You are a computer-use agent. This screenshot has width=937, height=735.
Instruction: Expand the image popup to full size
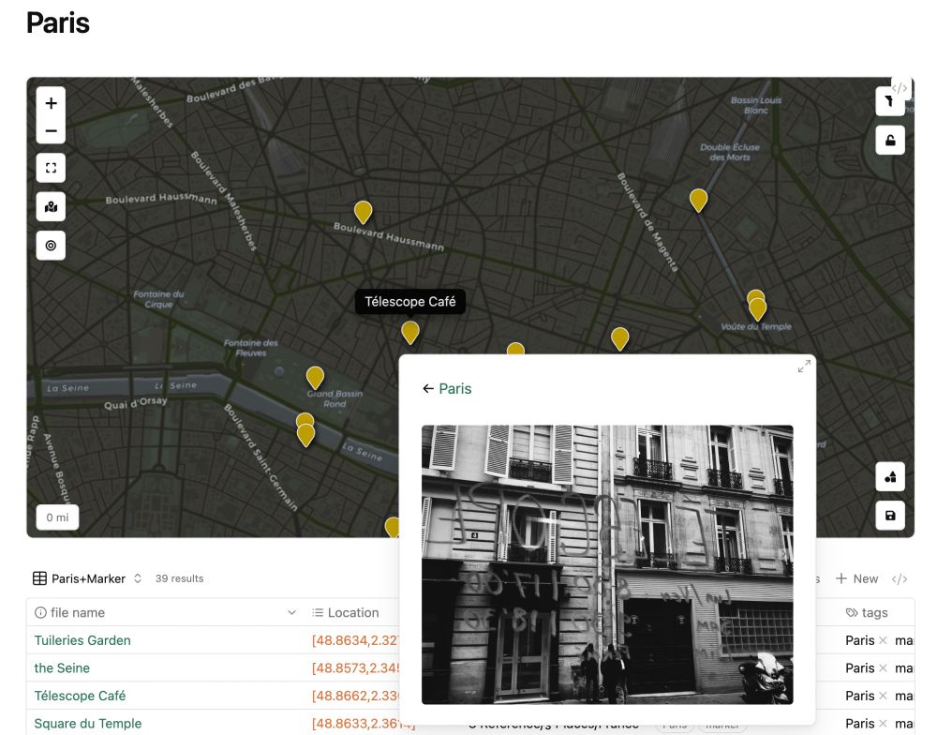(x=804, y=367)
